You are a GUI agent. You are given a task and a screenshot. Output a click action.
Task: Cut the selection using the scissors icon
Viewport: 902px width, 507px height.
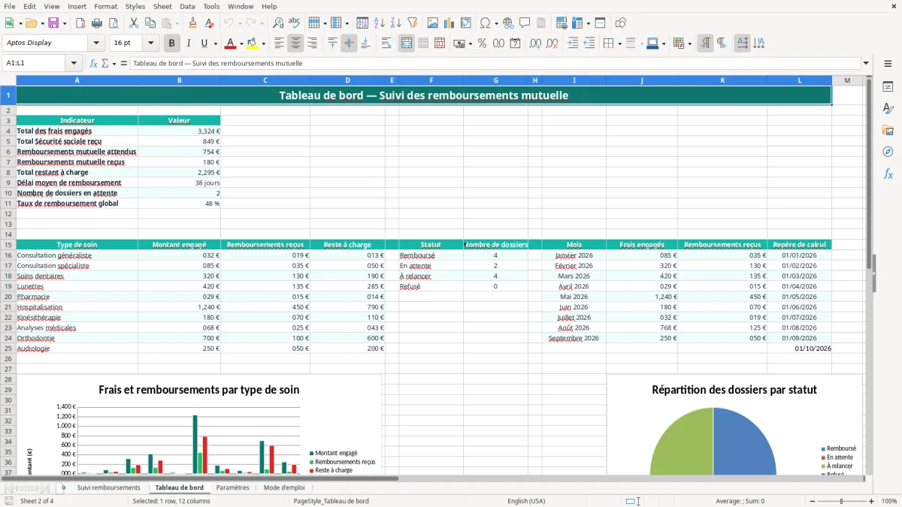point(133,23)
